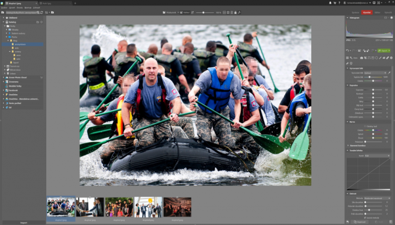Viewport: 395px width, 225px height.
Task: Click the lock icon in the top toolbar
Action: click(x=236, y=12)
